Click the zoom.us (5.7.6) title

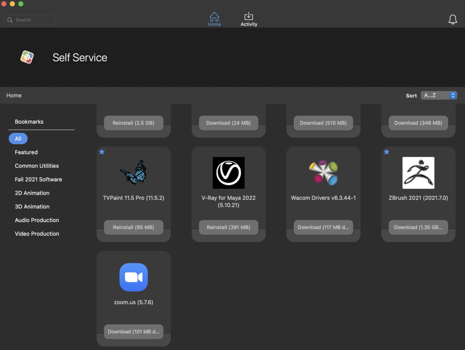pos(134,302)
